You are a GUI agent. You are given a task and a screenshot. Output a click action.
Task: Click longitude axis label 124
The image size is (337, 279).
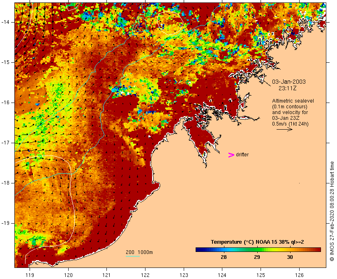pyautogui.click(x=222, y=275)
